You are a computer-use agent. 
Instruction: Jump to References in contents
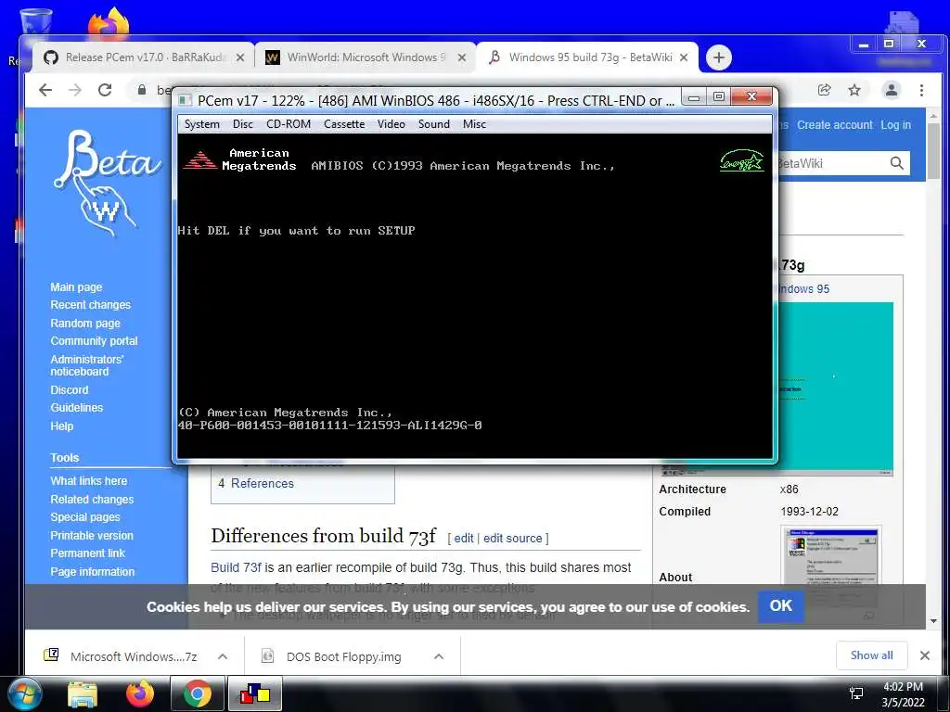pyautogui.click(x=263, y=483)
